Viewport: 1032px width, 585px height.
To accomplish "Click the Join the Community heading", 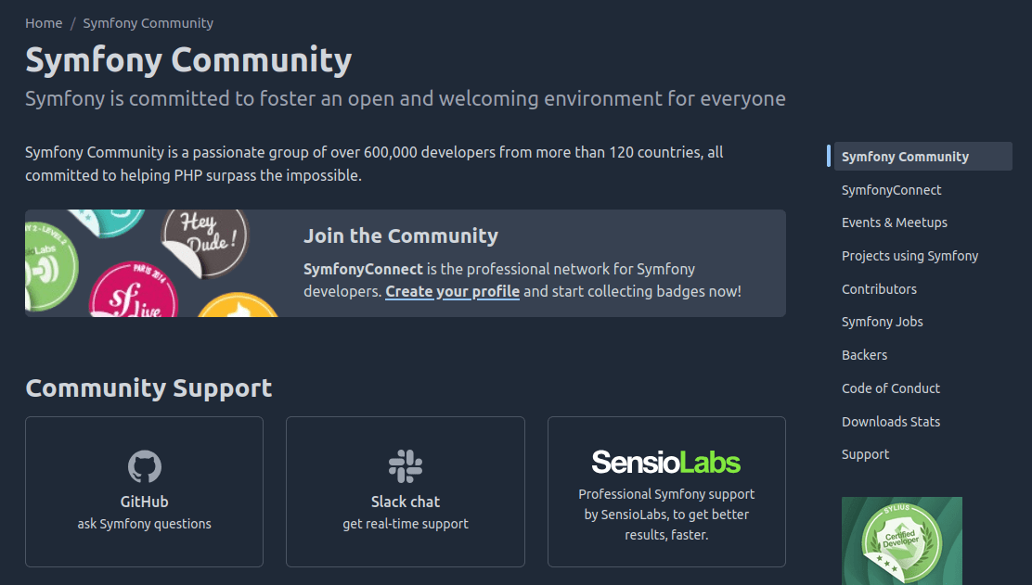I will (x=401, y=236).
